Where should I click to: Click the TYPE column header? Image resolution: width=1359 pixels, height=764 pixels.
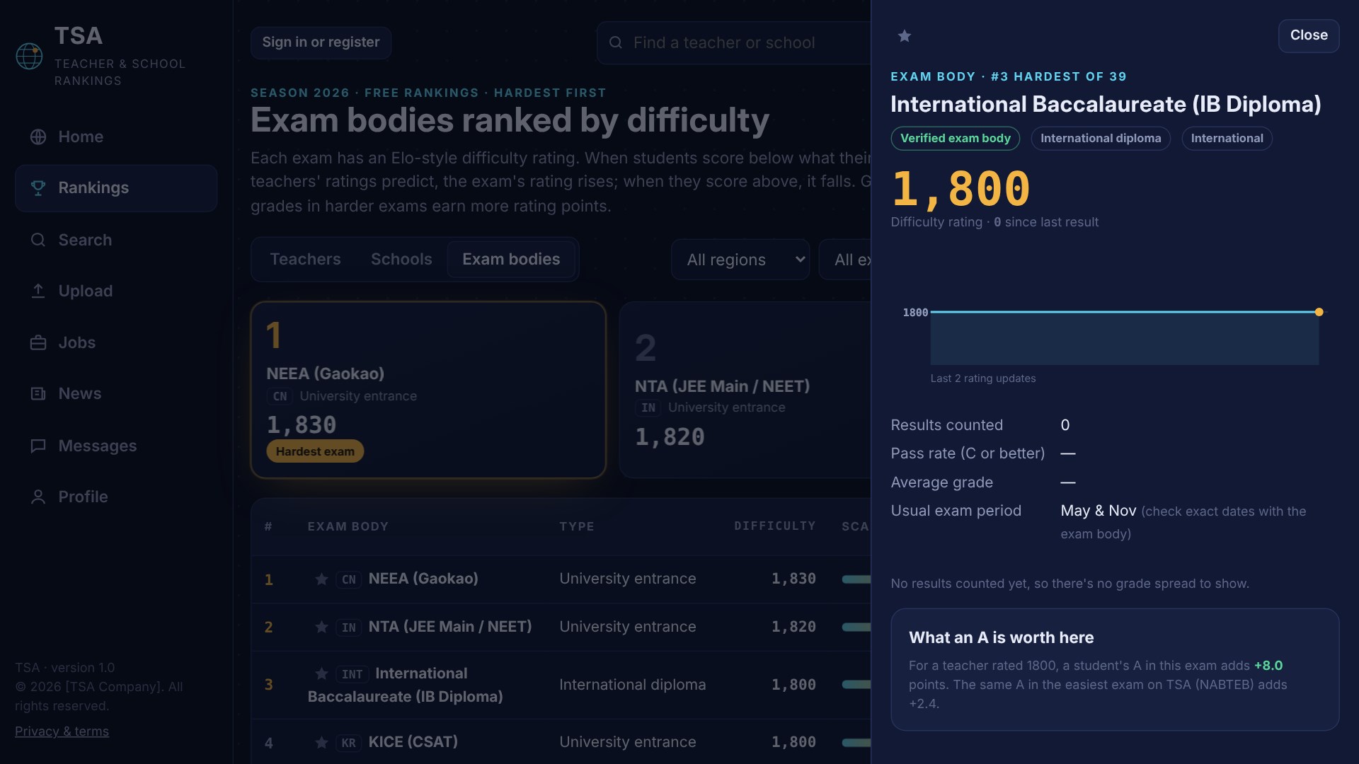(576, 527)
